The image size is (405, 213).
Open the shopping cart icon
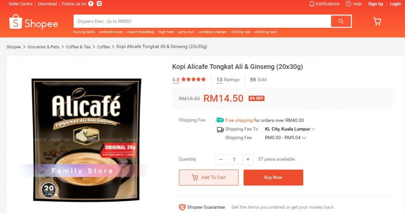377,21
